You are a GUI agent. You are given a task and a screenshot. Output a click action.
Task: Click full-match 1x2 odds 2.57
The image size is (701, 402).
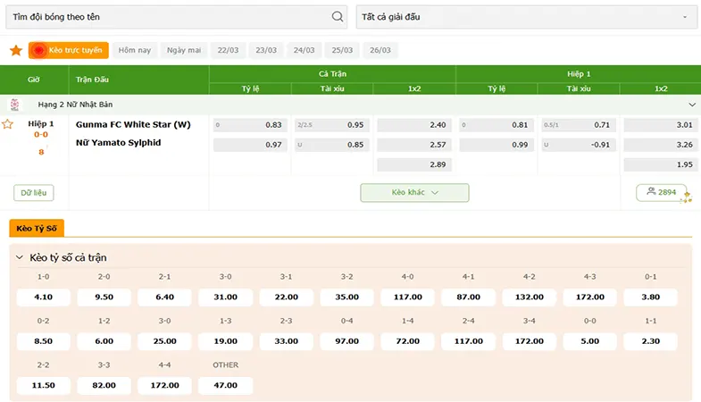414,145
